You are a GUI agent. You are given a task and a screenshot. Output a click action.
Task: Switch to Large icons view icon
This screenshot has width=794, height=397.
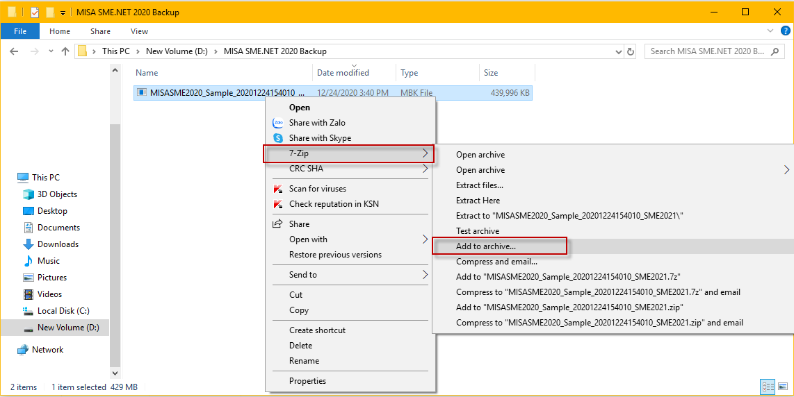pyautogui.click(x=783, y=387)
